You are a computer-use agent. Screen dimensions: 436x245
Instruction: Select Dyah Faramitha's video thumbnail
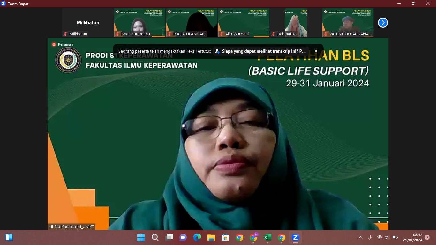click(x=140, y=23)
